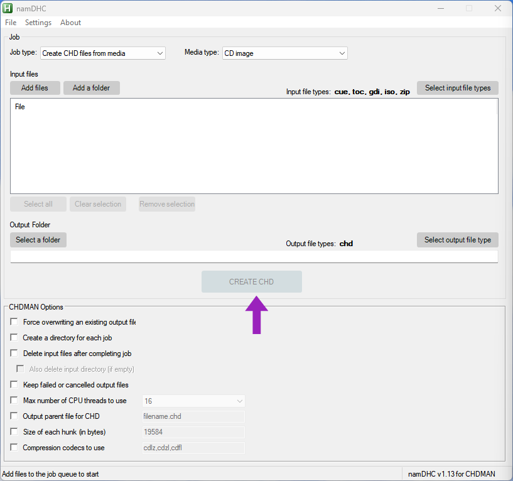
Task: Enable Max number of CPU threads checkbox
Action: (x=14, y=400)
